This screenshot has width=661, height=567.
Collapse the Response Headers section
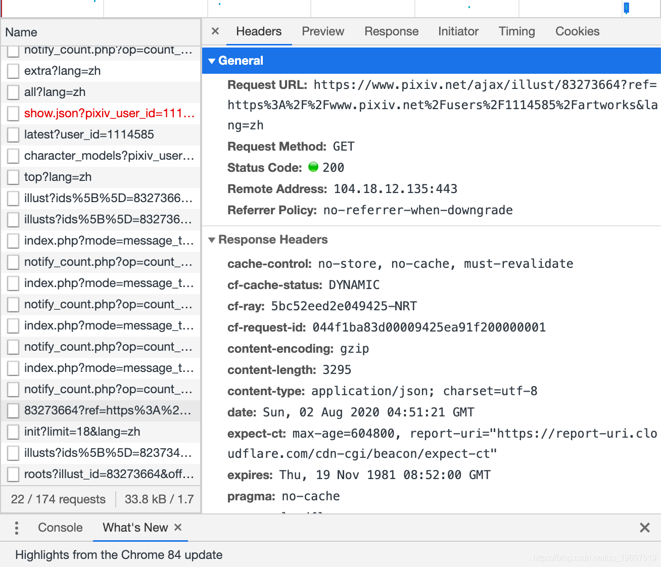212,240
